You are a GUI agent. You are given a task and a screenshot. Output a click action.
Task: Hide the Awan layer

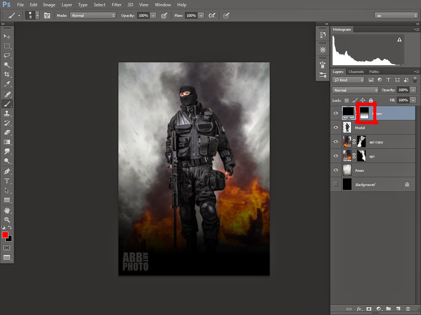tap(336, 170)
